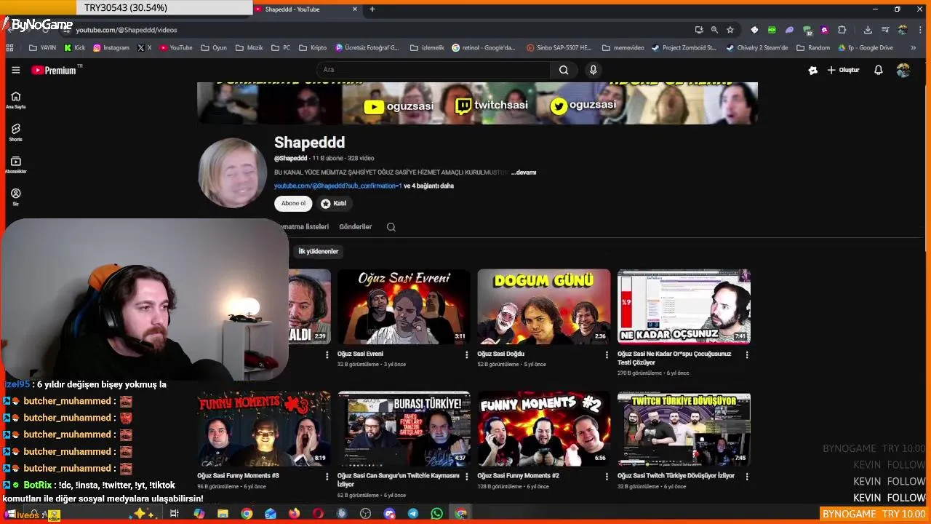Open the Ne Kadar Oçsunuz video thumbnail
Screen dimensions: 931x524
tap(684, 306)
